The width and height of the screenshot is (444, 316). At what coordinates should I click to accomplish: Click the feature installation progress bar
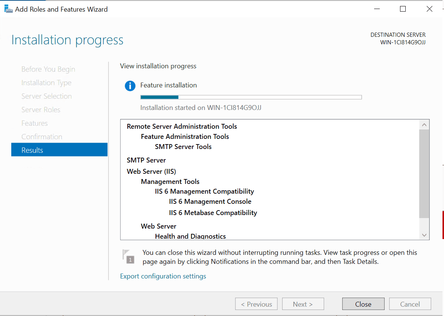tap(251, 97)
